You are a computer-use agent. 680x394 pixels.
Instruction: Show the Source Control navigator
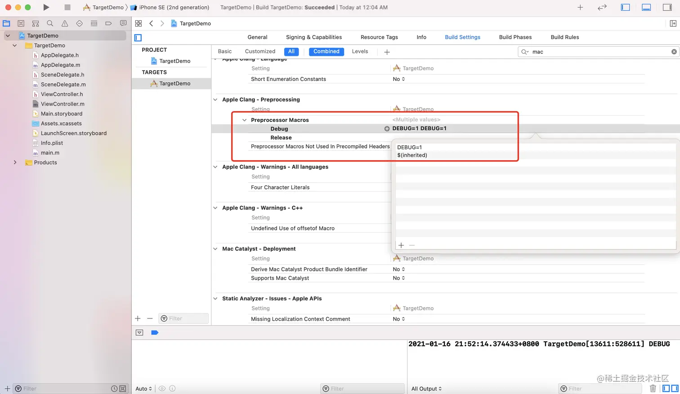coord(21,23)
